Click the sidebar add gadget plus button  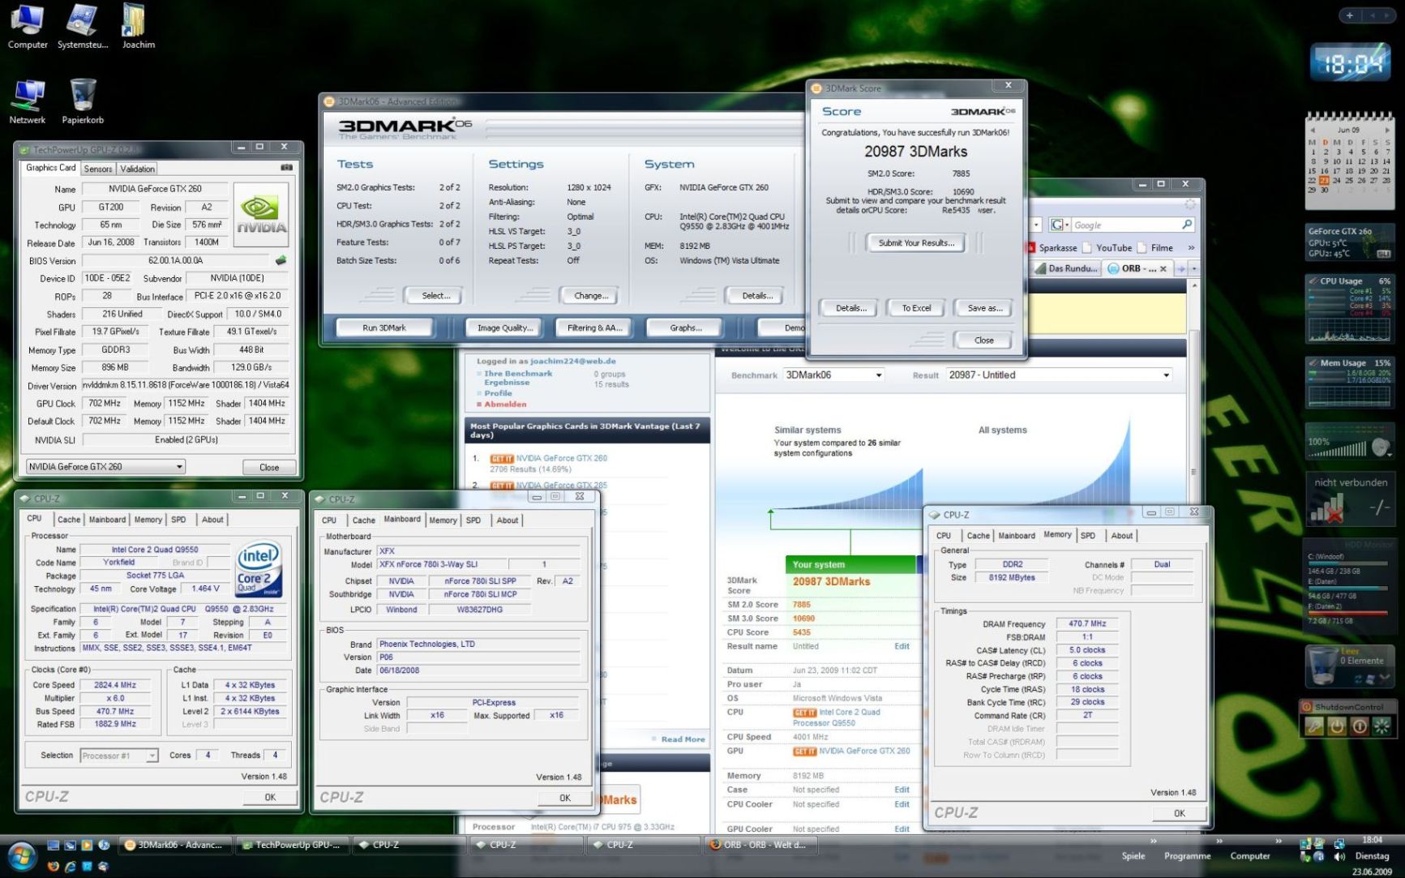pyautogui.click(x=1349, y=15)
